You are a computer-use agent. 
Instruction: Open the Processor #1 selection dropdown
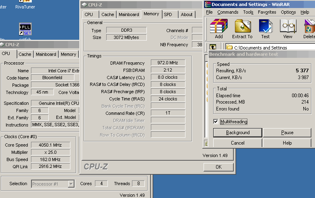(x=71, y=184)
